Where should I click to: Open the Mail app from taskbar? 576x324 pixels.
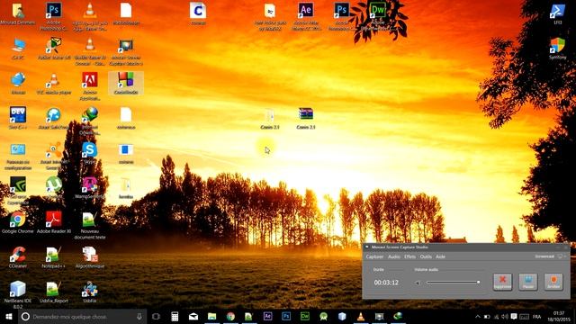point(193,316)
